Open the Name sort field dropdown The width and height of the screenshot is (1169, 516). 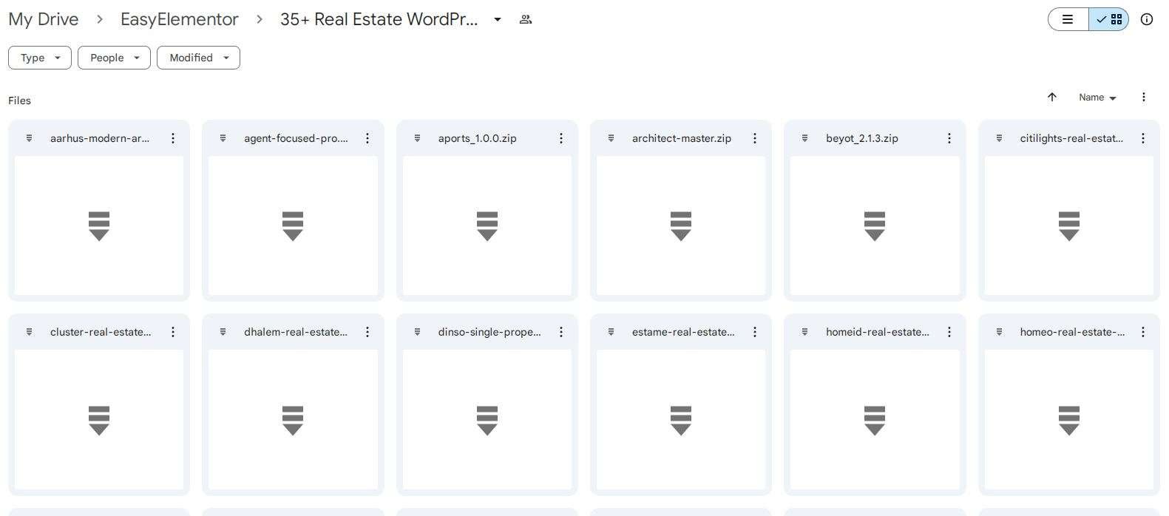1097,98
